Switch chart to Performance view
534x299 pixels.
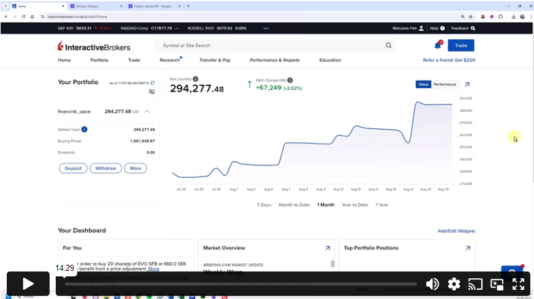tap(445, 84)
